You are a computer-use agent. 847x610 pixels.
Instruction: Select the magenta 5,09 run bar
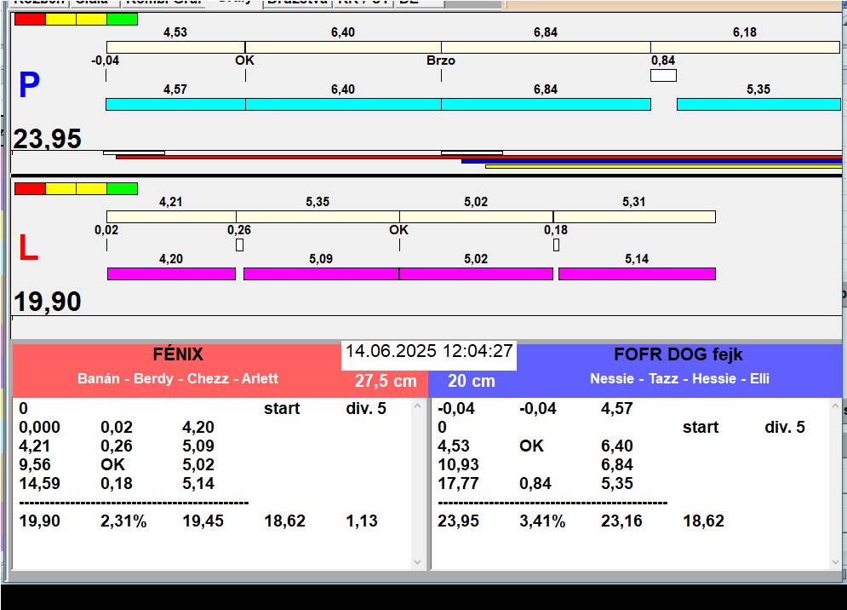321,273
